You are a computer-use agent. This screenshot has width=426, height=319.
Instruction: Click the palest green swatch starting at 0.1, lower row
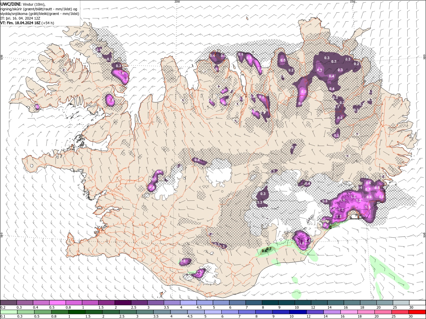(x=9, y=312)
